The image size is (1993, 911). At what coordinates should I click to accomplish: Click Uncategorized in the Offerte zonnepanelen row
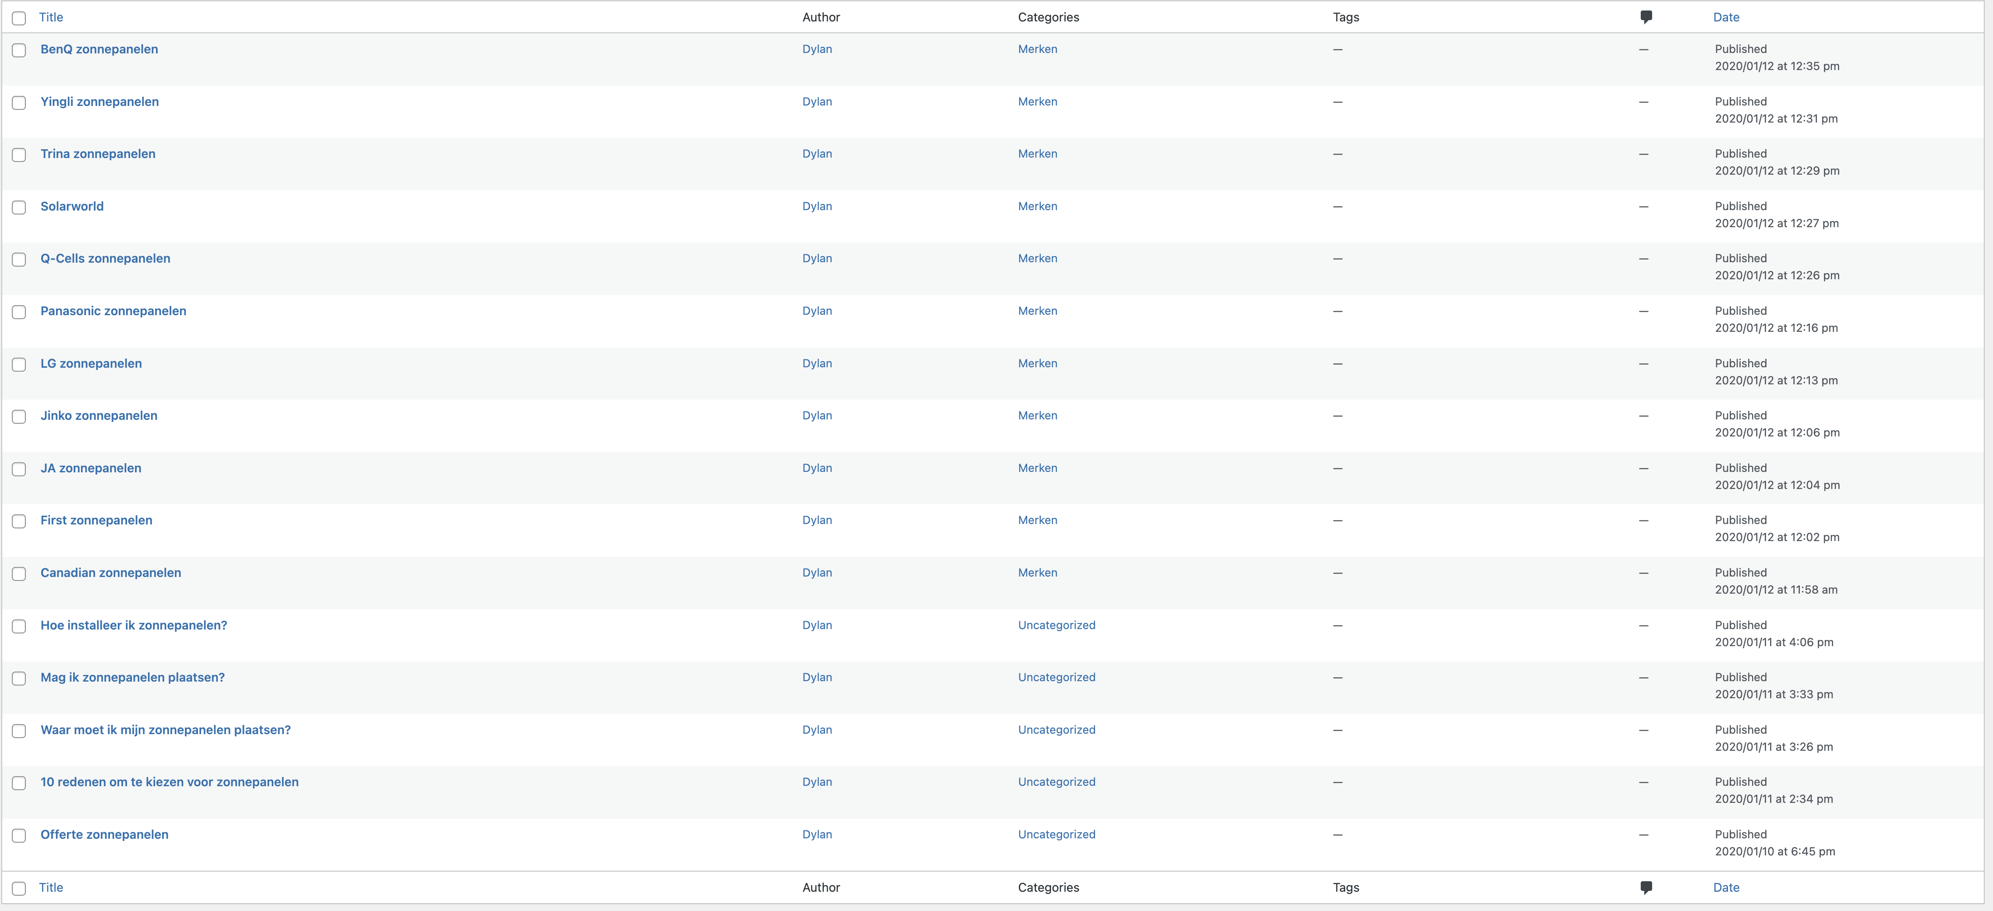point(1057,834)
